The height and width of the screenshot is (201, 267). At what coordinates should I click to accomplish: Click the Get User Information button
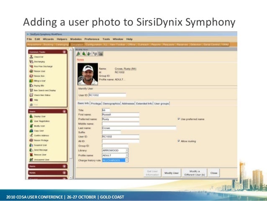click(152, 173)
